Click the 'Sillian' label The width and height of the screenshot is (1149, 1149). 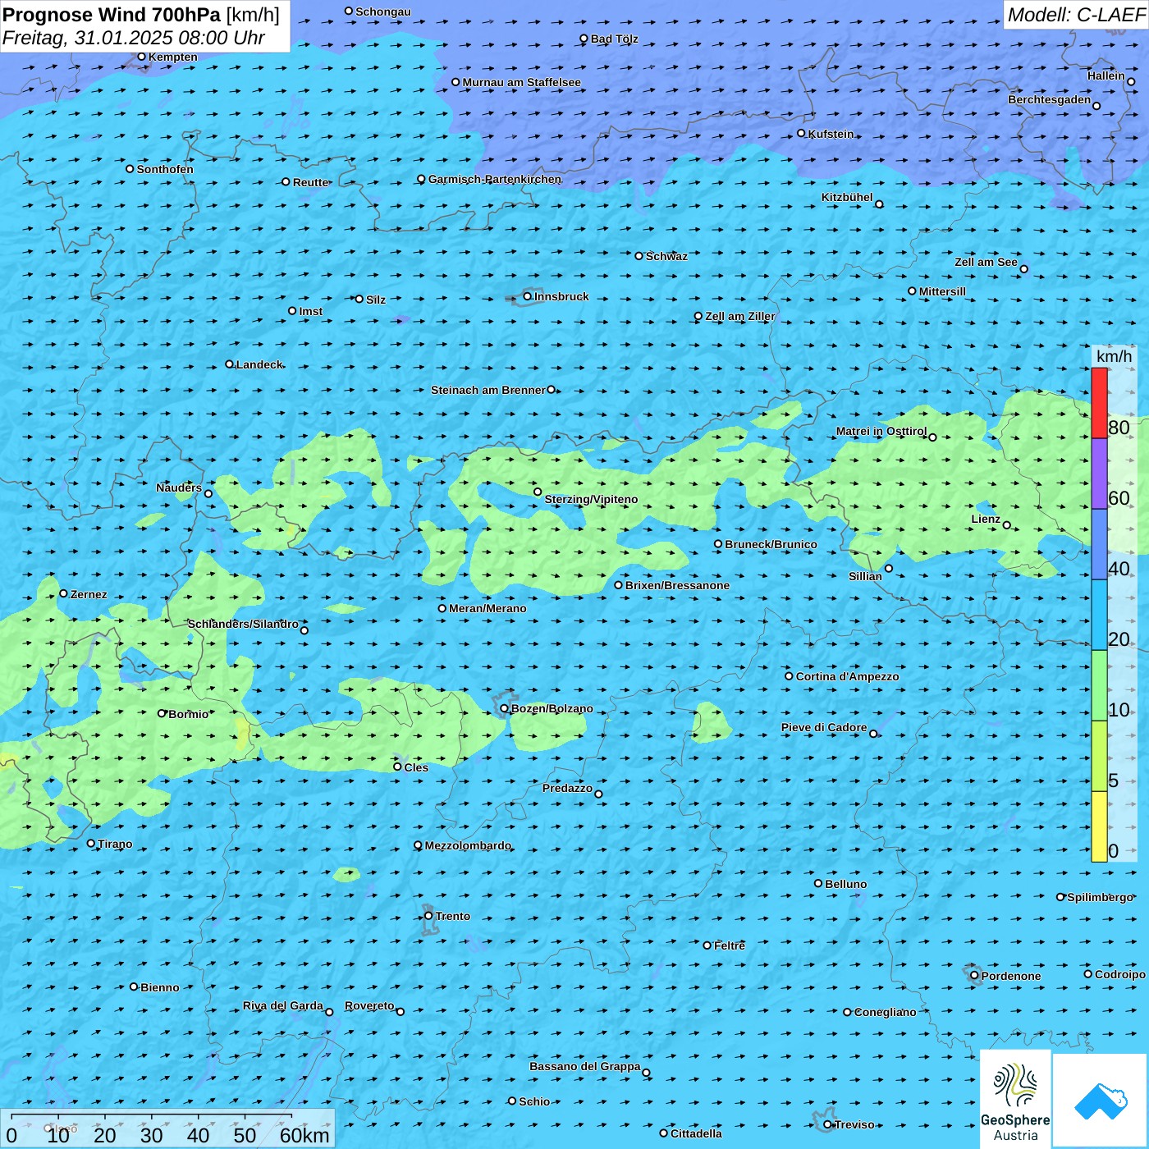click(865, 576)
